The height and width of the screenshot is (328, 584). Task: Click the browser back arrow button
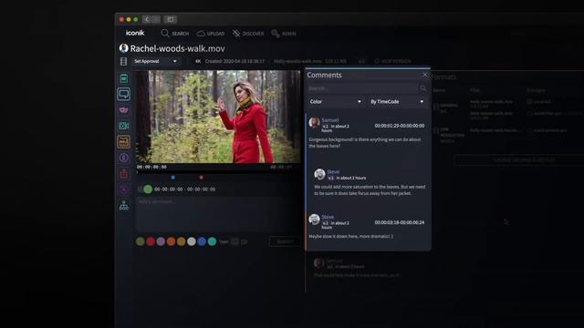[147, 19]
